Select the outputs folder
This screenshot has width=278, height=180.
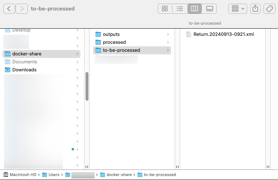(111, 34)
